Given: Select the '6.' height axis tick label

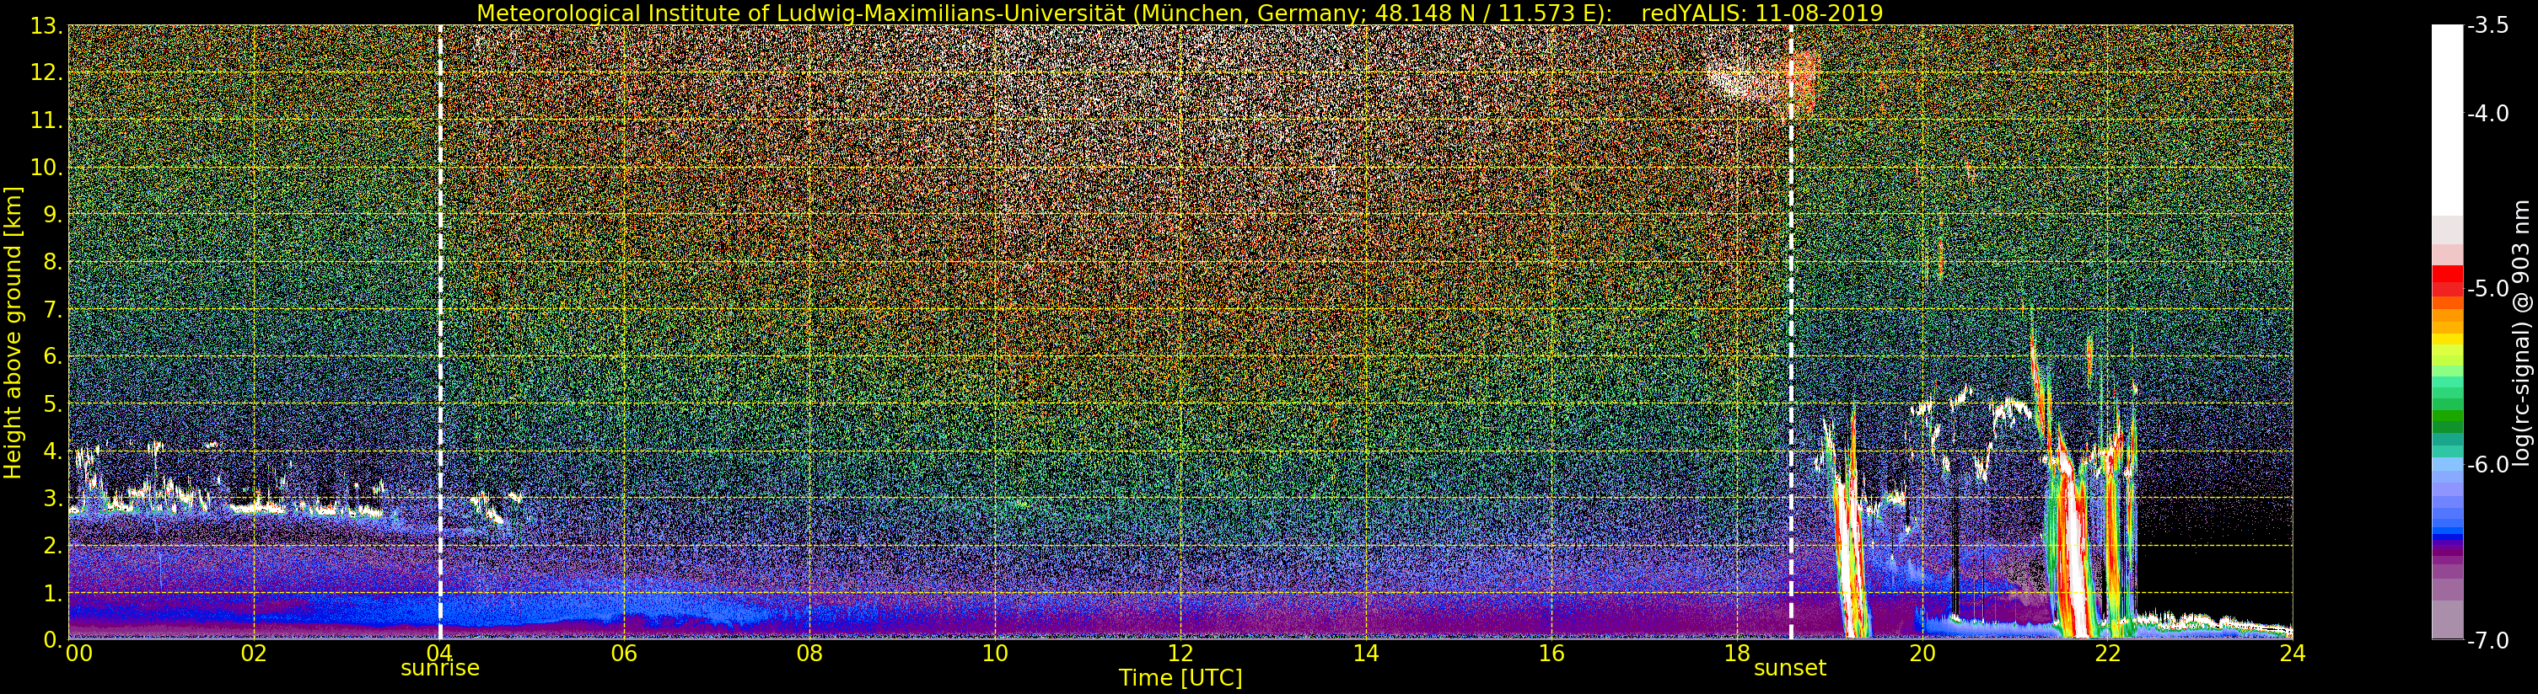Looking at the screenshot, I should point(52,356).
